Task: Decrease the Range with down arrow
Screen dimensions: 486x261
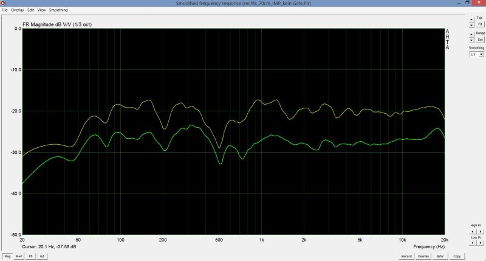Action: click(471, 40)
